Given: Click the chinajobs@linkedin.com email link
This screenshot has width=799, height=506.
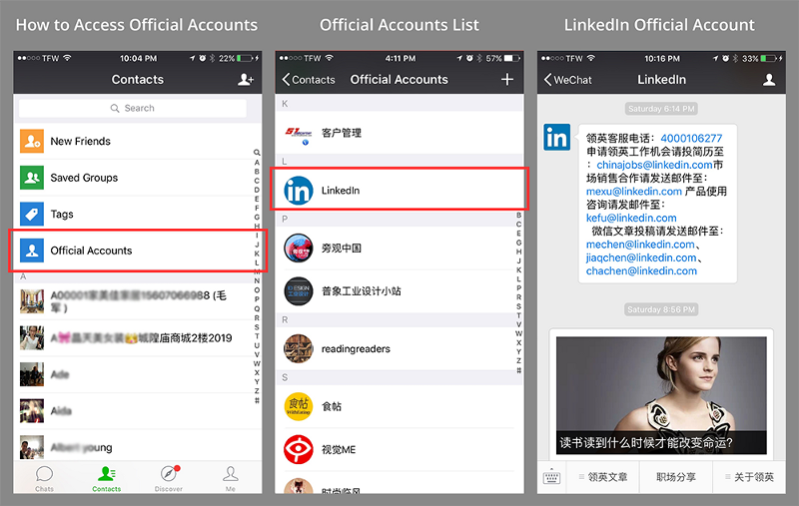Looking at the screenshot, I should tap(654, 165).
